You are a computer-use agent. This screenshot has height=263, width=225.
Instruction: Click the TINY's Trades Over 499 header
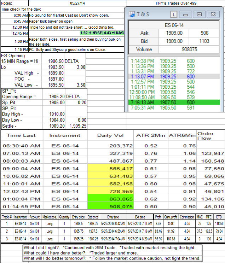click(x=175, y=3)
